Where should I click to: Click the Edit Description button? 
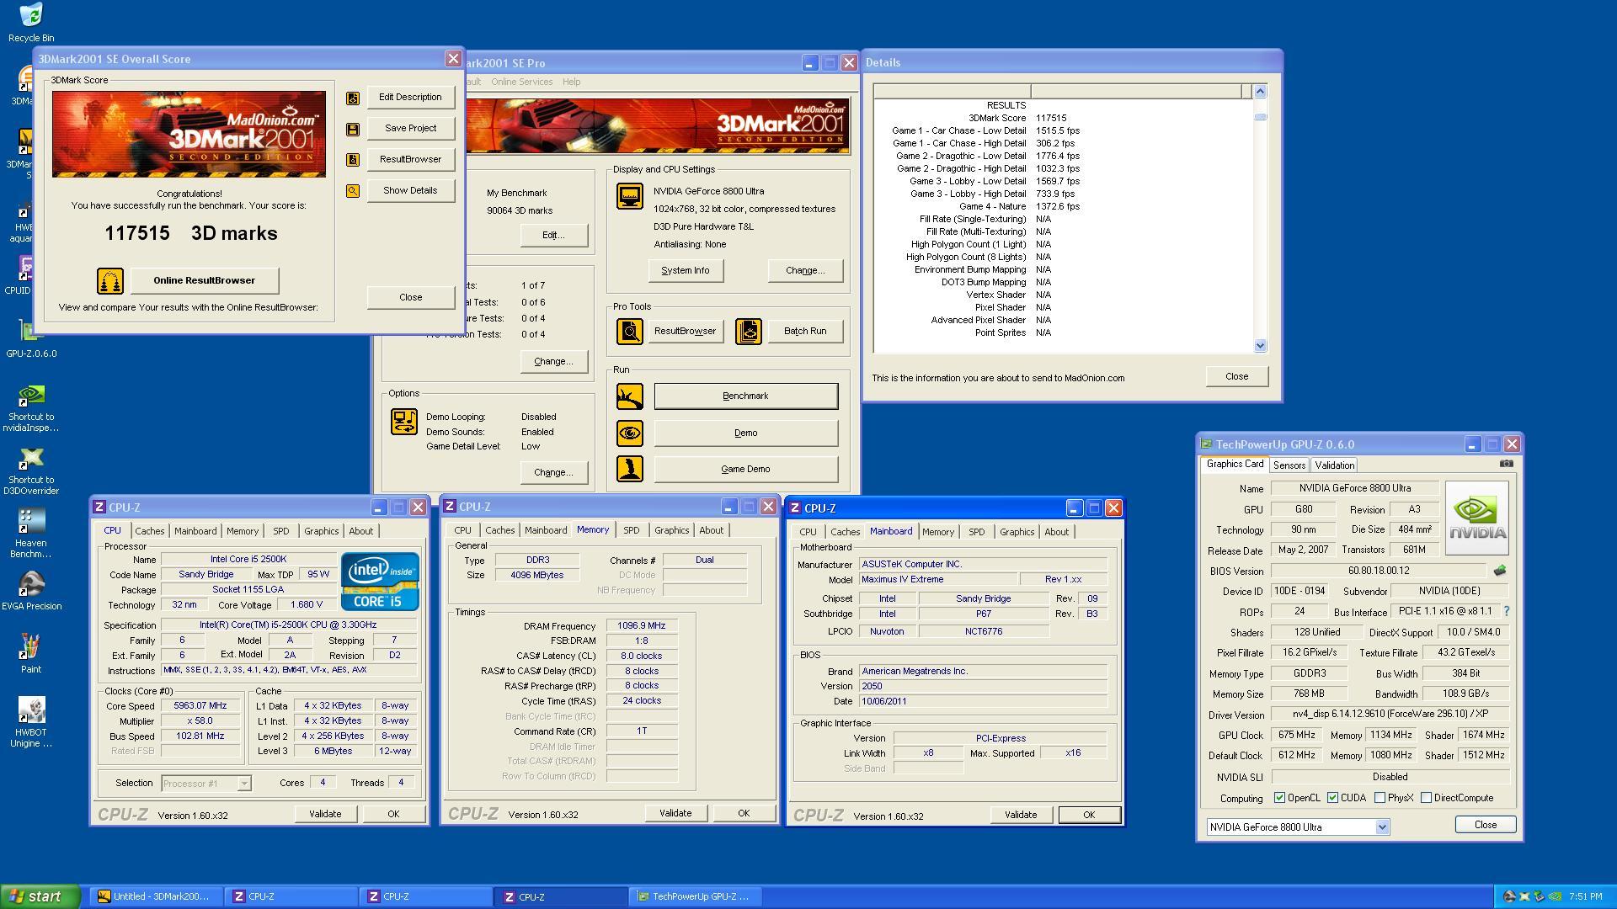click(x=410, y=97)
